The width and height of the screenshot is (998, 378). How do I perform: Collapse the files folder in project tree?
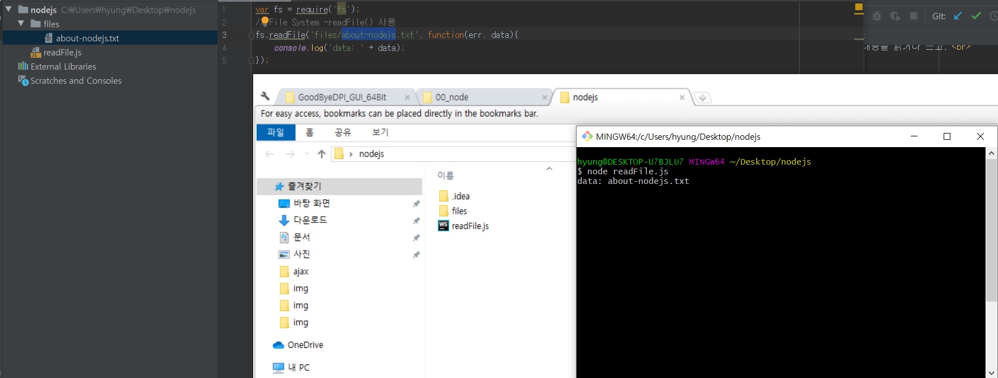21,24
